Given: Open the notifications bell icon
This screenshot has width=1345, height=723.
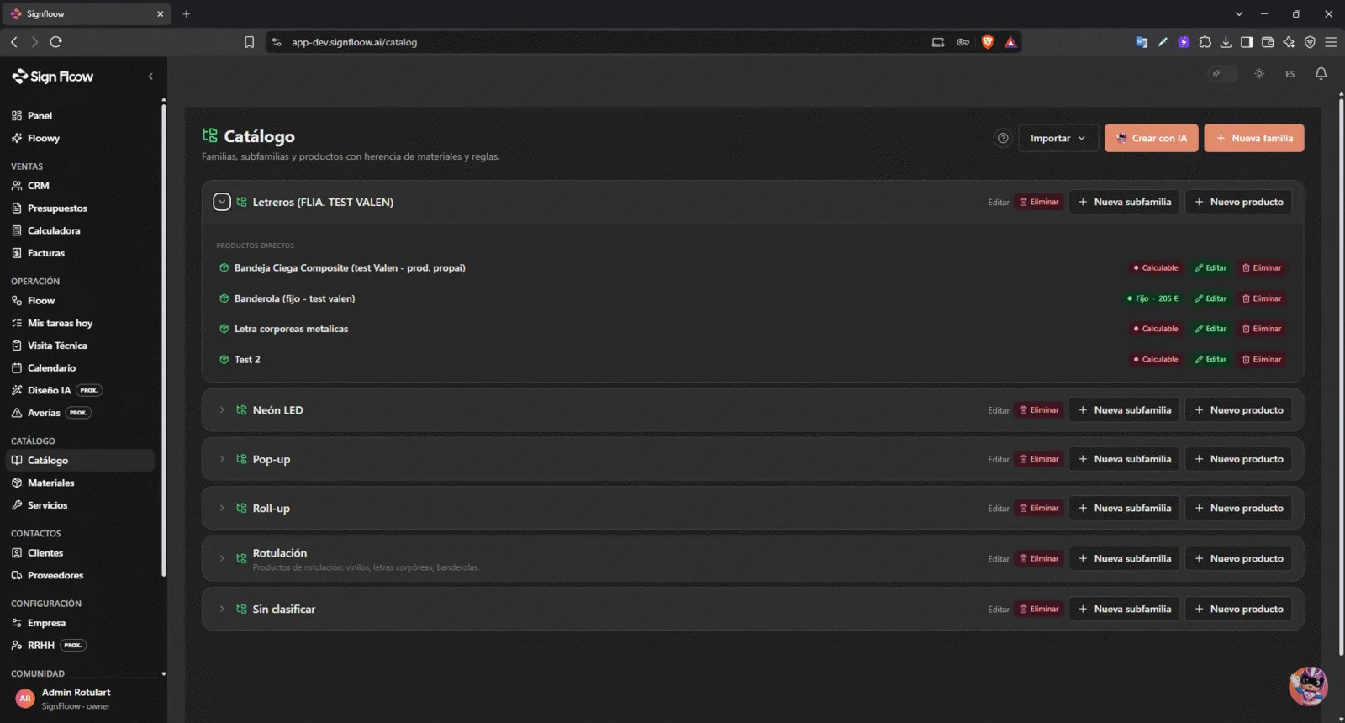Looking at the screenshot, I should click(x=1321, y=74).
